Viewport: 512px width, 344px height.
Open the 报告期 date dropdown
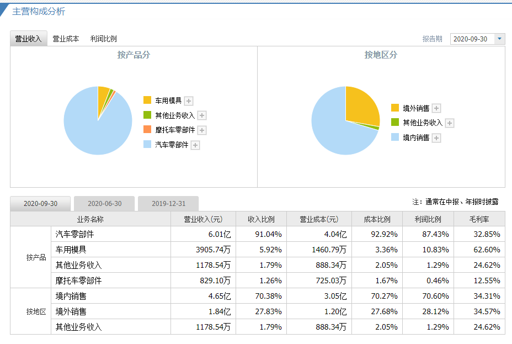pyautogui.click(x=500, y=39)
